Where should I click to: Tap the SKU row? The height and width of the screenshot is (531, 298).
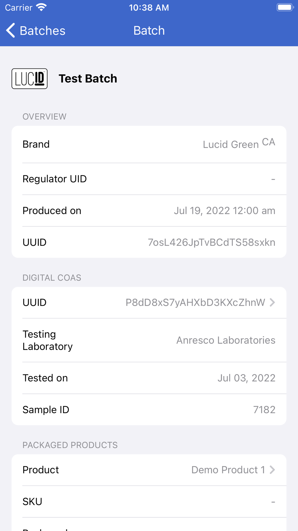149,501
